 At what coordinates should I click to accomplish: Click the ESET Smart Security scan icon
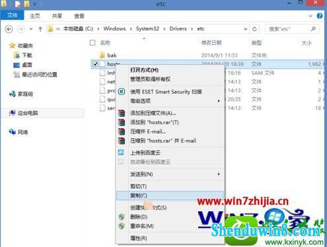coord(122,92)
